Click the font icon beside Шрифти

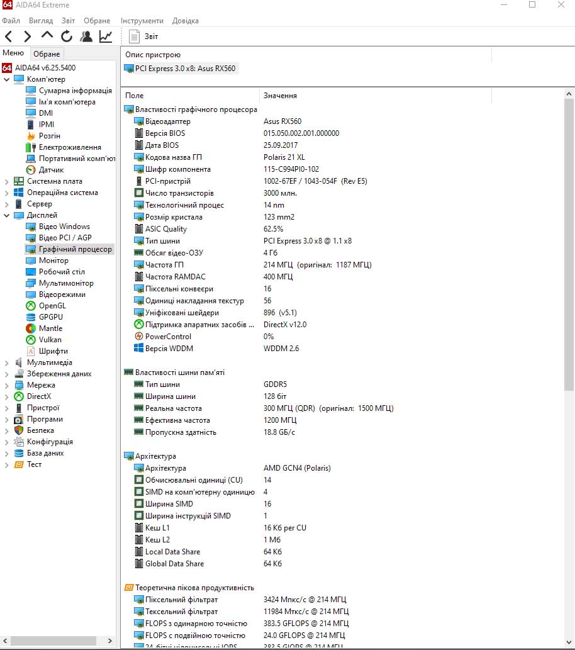pos(31,351)
